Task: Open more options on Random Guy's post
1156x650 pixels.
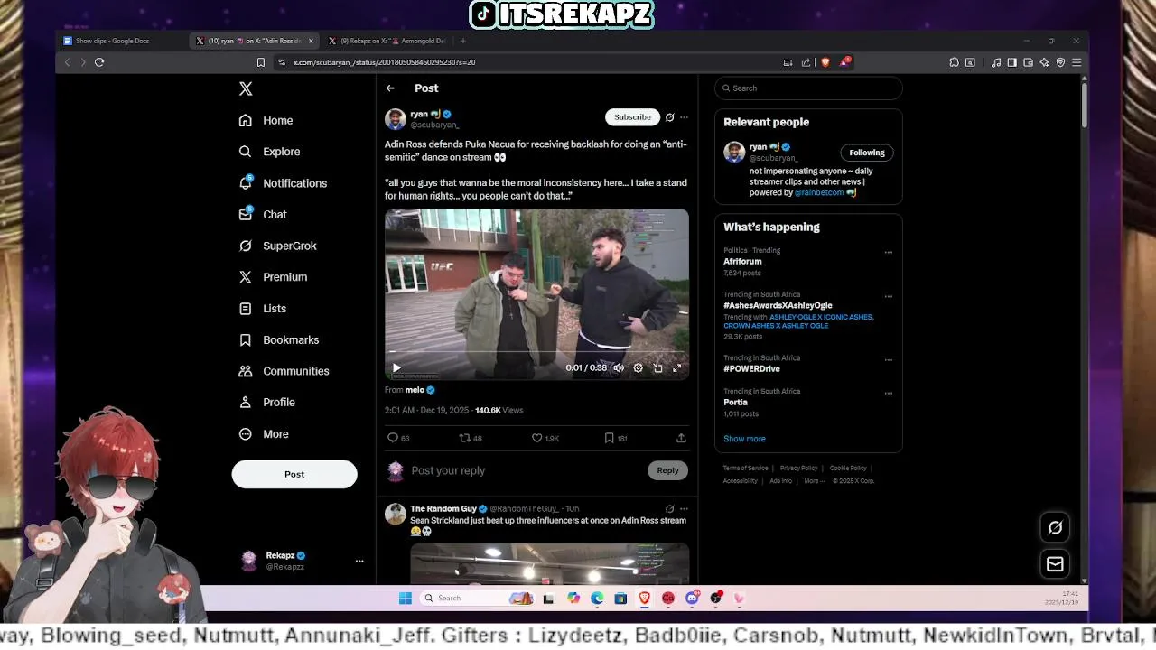Action: (x=684, y=509)
